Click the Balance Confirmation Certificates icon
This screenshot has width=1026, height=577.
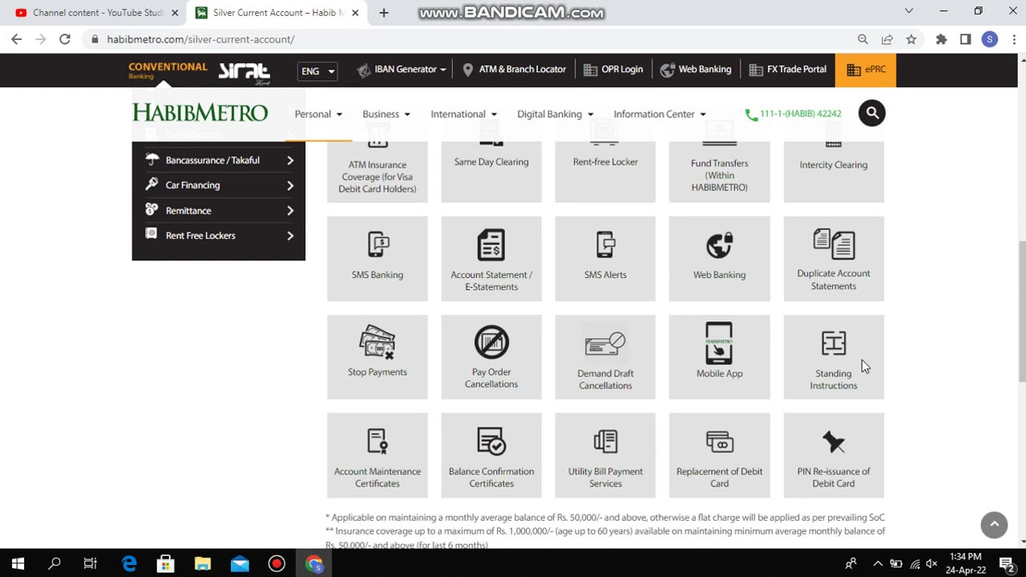(x=491, y=442)
